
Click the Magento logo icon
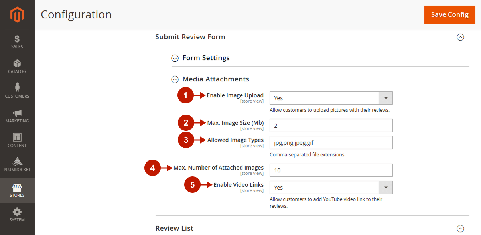tap(17, 15)
